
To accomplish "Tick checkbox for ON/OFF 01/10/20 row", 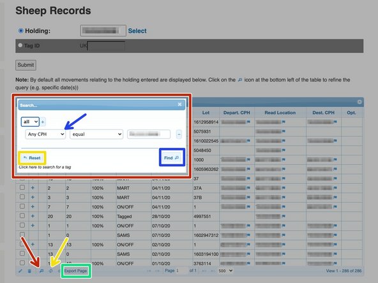I will pyautogui.click(x=22, y=263).
